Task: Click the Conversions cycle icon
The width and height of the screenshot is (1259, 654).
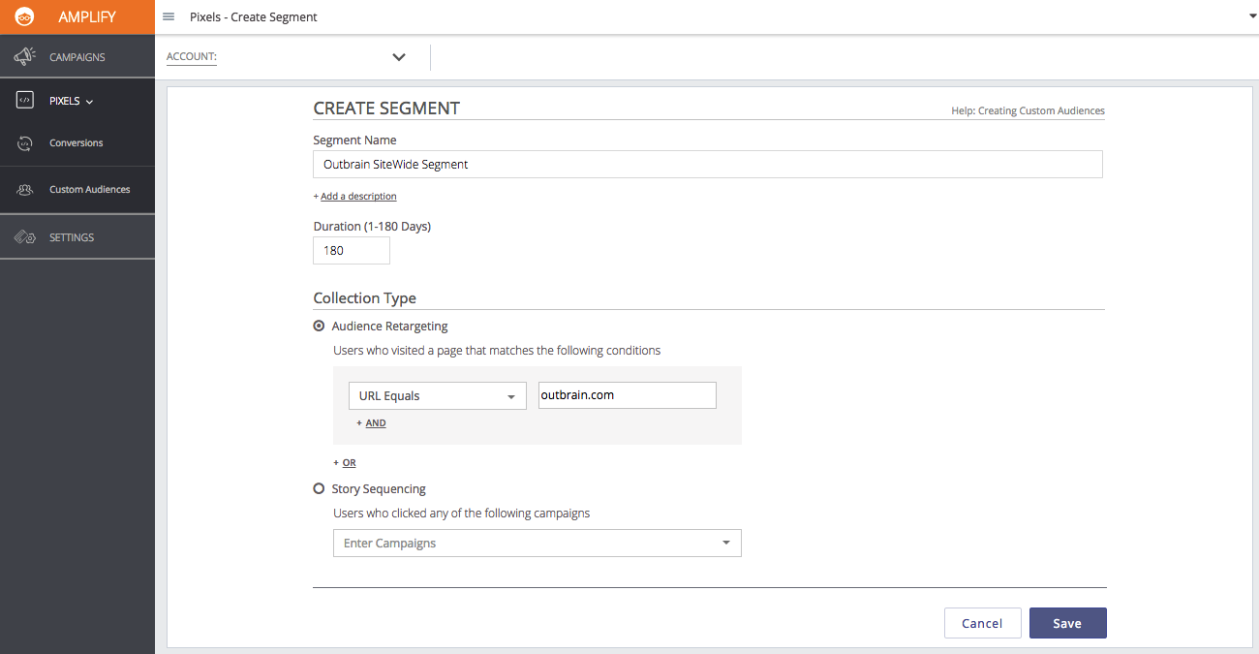Action: click(x=25, y=143)
